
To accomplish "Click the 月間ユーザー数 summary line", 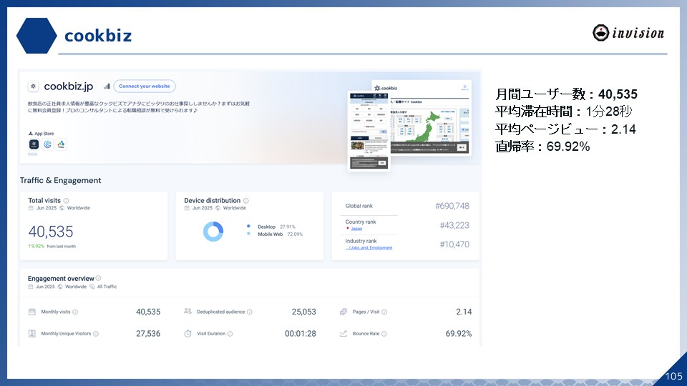I will [x=566, y=94].
